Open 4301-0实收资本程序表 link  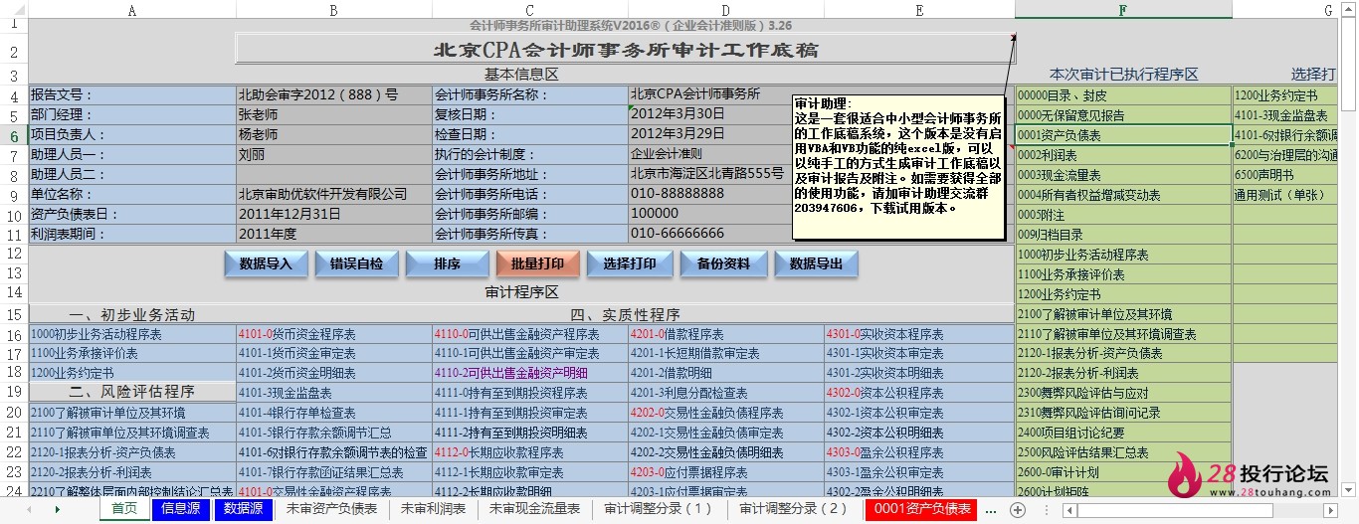pyautogui.click(x=919, y=334)
